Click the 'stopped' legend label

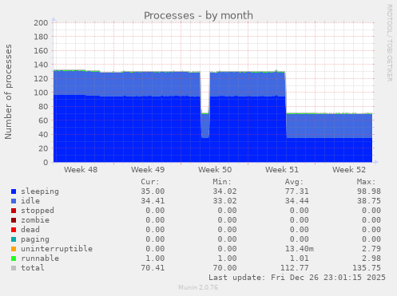pos(38,211)
